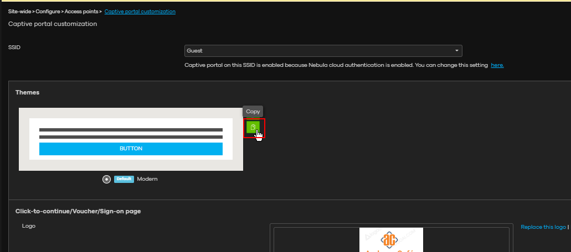Select Configure in the breadcrumb path
Image resolution: width=571 pixels, height=252 pixels.
48,12
